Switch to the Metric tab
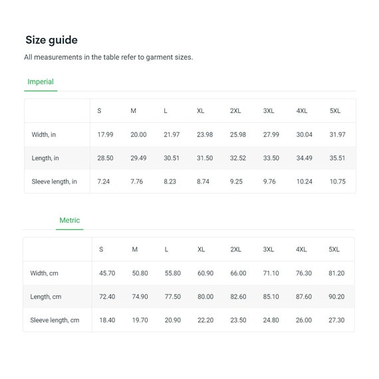Screen dimensions: 379x379 (x=70, y=220)
